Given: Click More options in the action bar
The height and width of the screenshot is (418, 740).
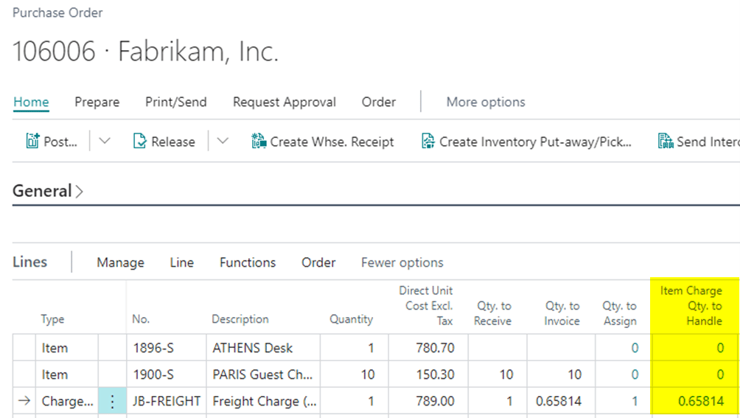Looking at the screenshot, I should coord(486,102).
